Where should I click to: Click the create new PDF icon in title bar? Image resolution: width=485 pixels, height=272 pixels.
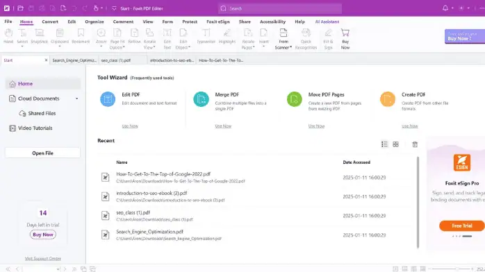pyautogui.click(x=63, y=8)
